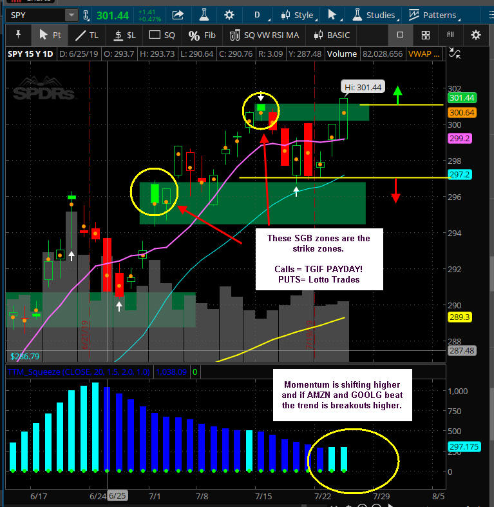Click the 82,028,656 volume value
The image size is (494, 507).
click(x=383, y=54)
